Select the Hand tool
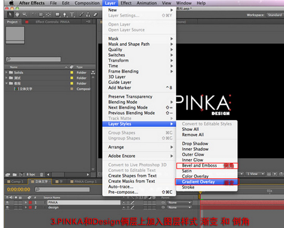This screenshot has height=228, width=284. coord(17,14)
